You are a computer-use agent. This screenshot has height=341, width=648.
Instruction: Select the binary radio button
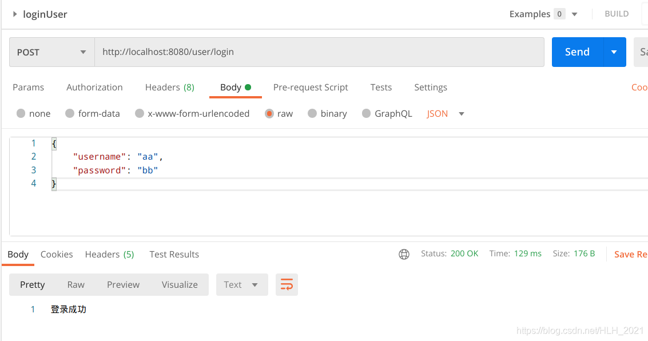tap(312, 113)
